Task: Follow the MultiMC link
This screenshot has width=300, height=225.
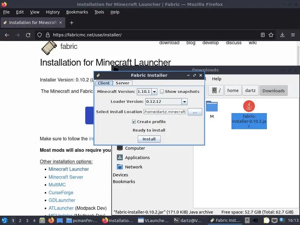Action: 57,185
